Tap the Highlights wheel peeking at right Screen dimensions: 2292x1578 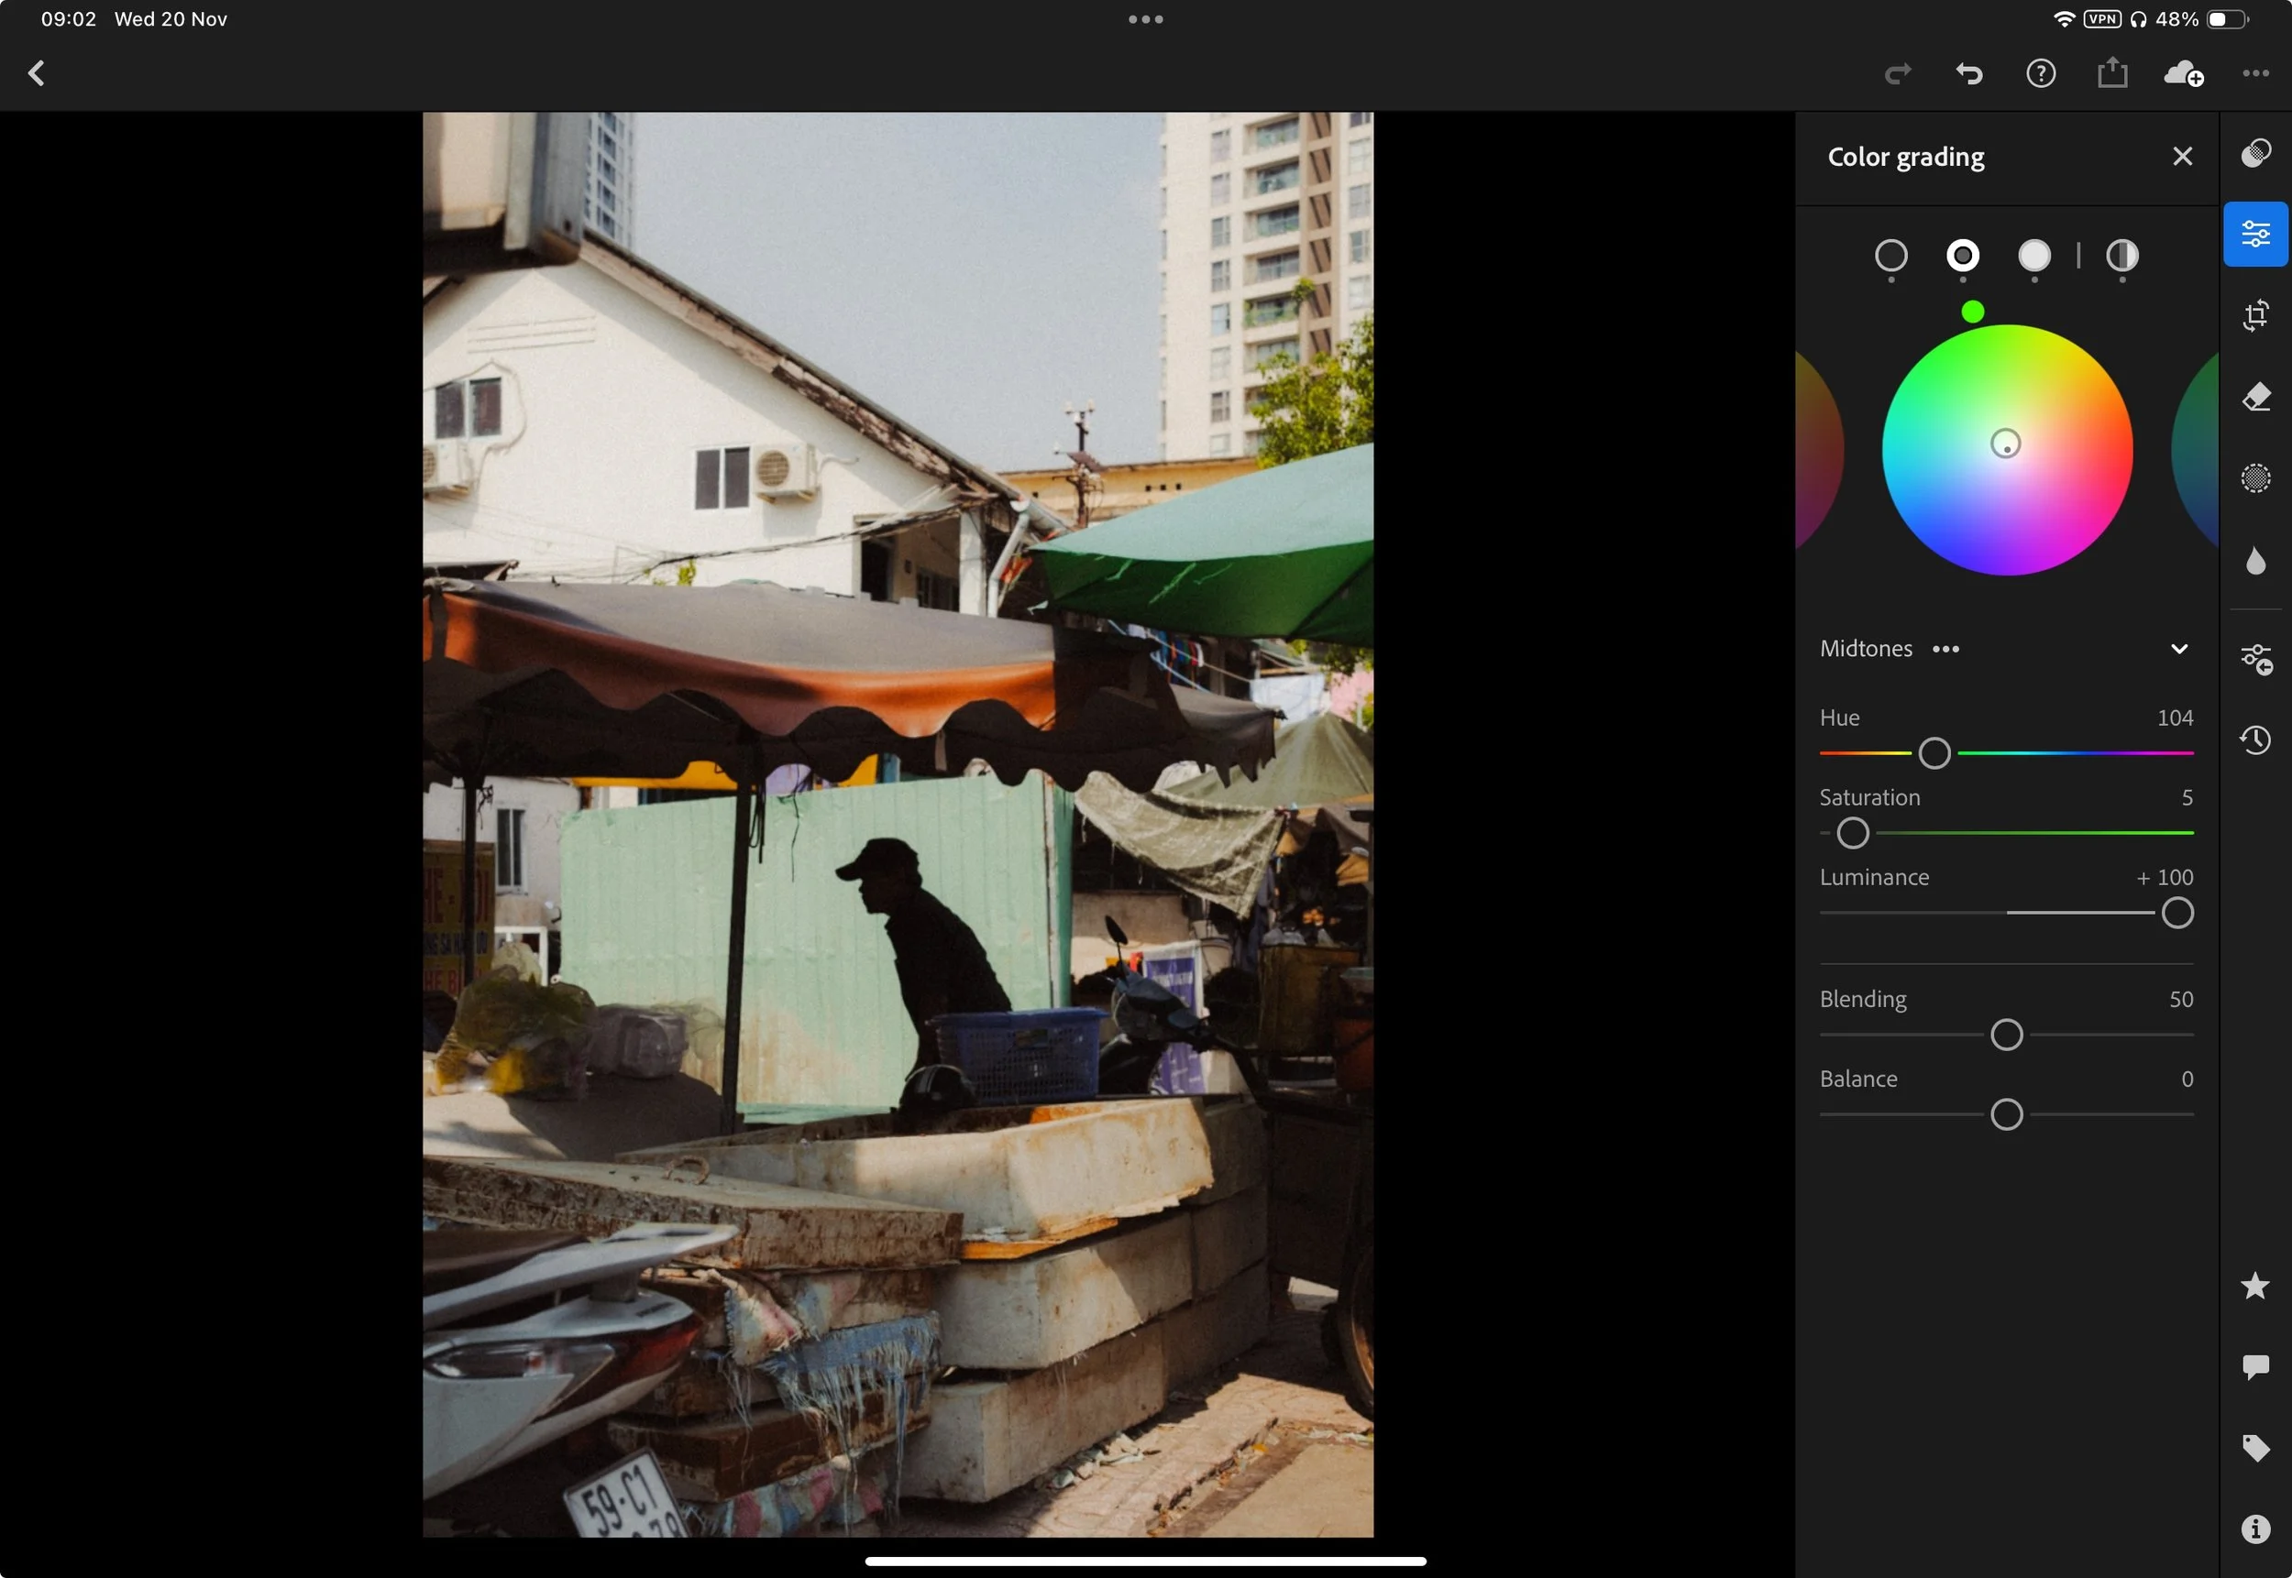(2196, 450)
